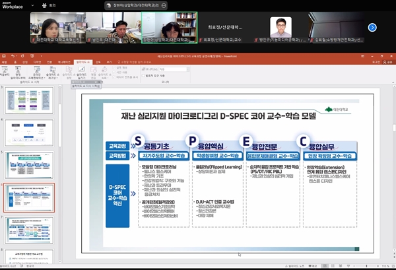Image resolution: width=396 pixels, height=270 pixels.
Task: Click the 자기주도형 교수-학습 box
Action: (164, 156)
